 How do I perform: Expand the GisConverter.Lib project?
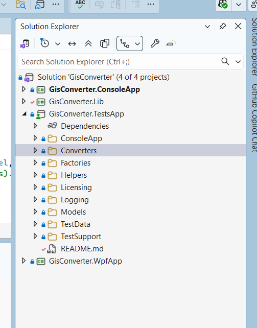click(x=24, y=102)
